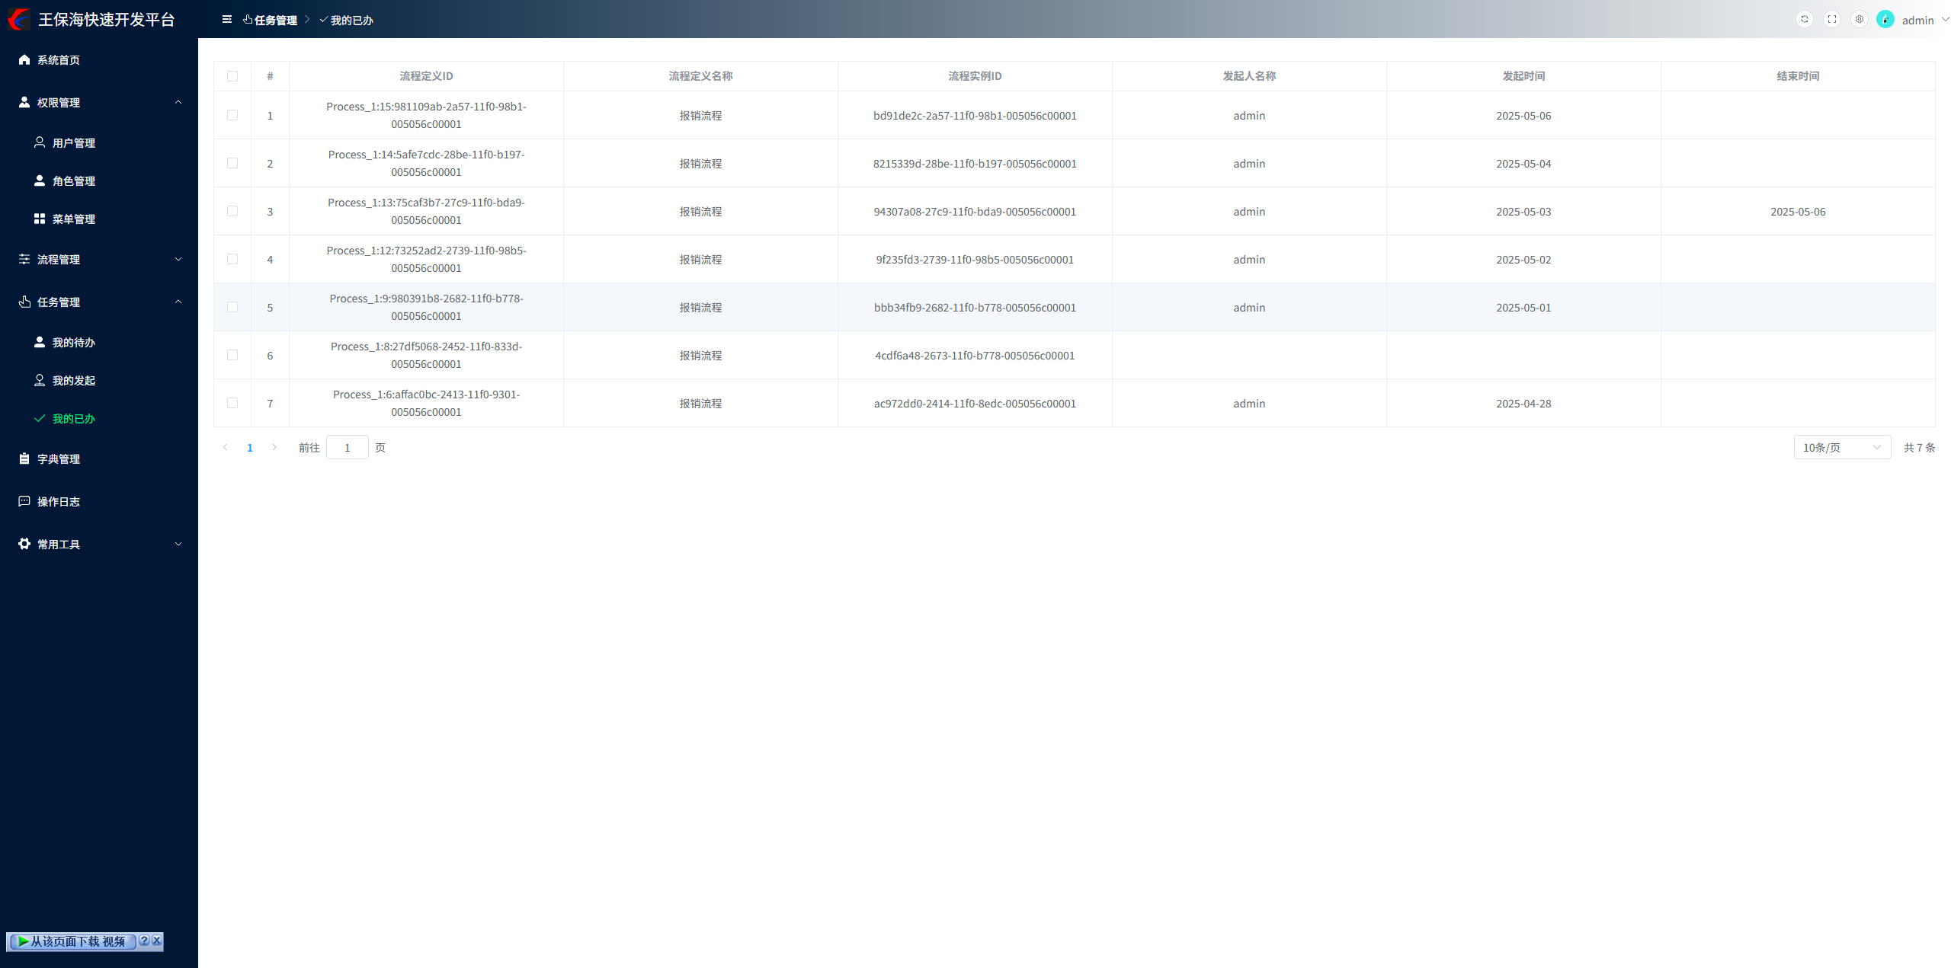Click the refresh icon in header
1951x968 pixels.
click(1804, 19)
